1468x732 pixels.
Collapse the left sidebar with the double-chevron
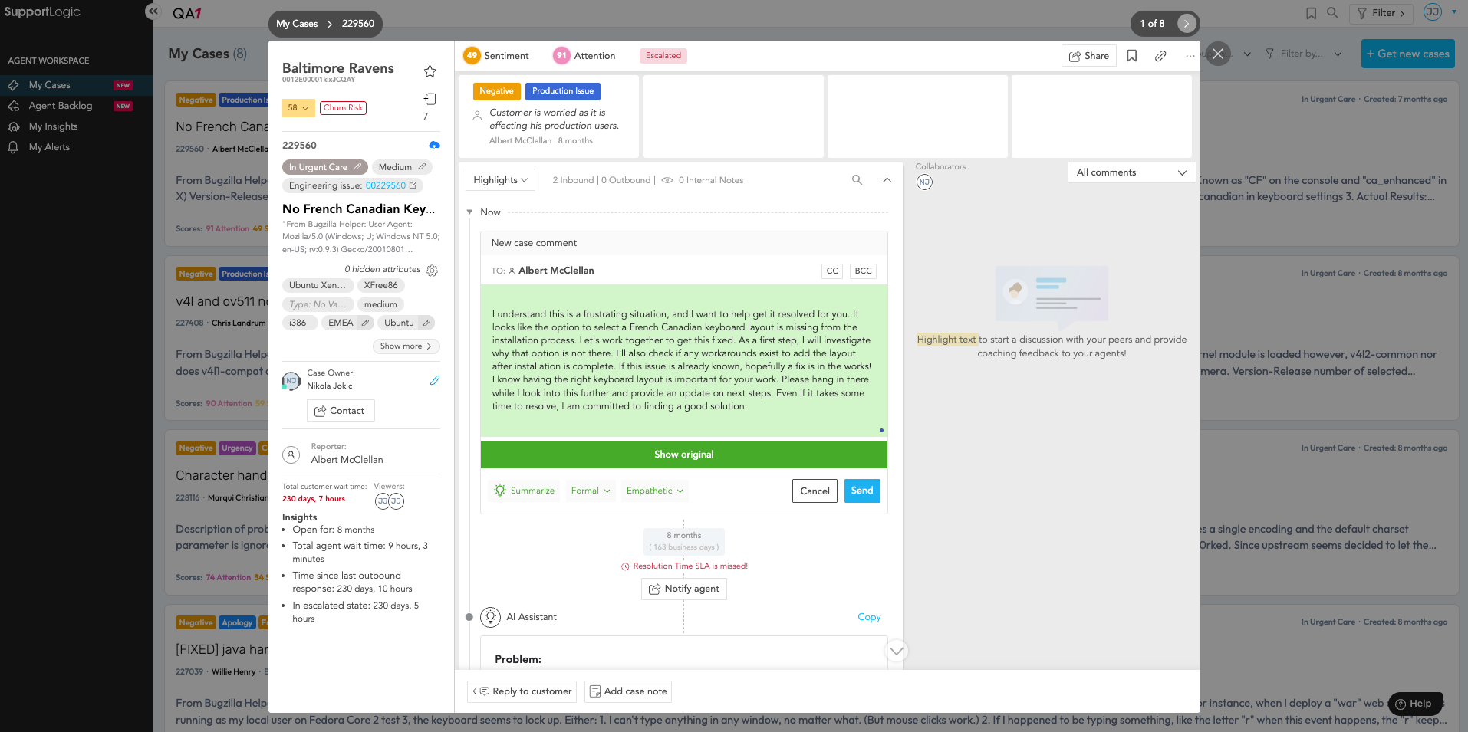pos(153,11)
